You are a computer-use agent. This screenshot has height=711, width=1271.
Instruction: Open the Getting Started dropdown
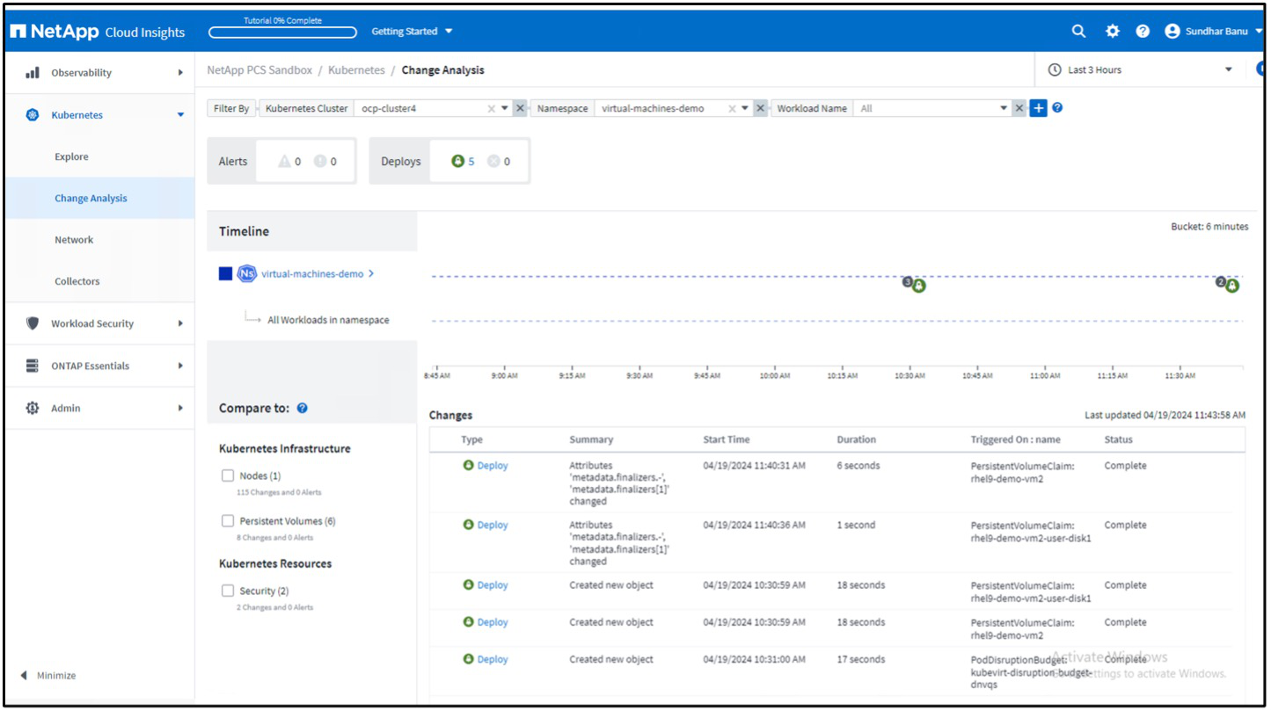(412, 32)
